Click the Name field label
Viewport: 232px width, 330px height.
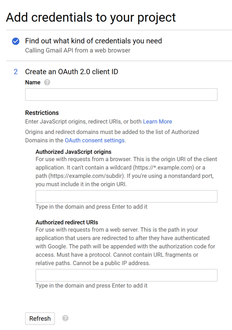pyautogui.click(x=33, y=82)
